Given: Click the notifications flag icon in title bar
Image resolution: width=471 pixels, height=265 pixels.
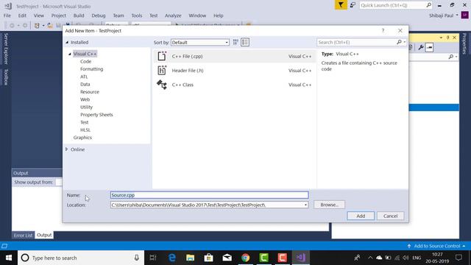Looking at the screenshot, I should [x=341, y=5].
